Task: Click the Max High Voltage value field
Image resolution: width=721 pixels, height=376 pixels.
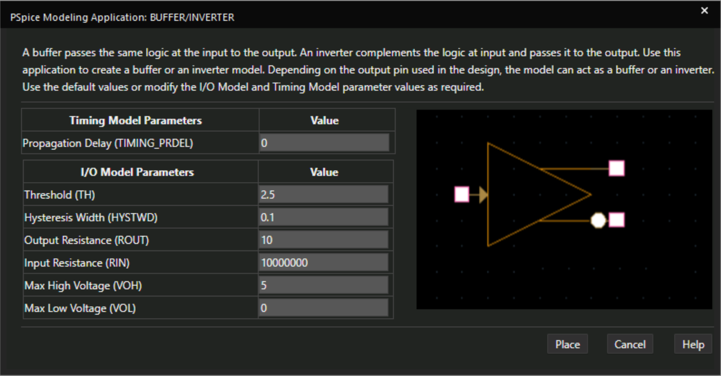Action: (323, 286)
